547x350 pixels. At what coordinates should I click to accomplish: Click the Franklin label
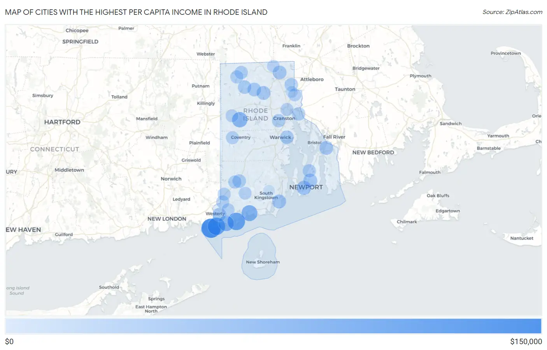(291, 46)
